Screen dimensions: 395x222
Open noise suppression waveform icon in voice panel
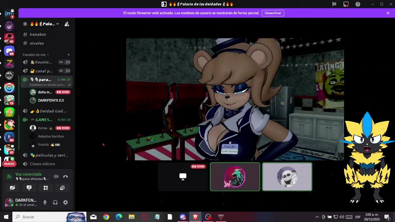[x=56, y=177]
